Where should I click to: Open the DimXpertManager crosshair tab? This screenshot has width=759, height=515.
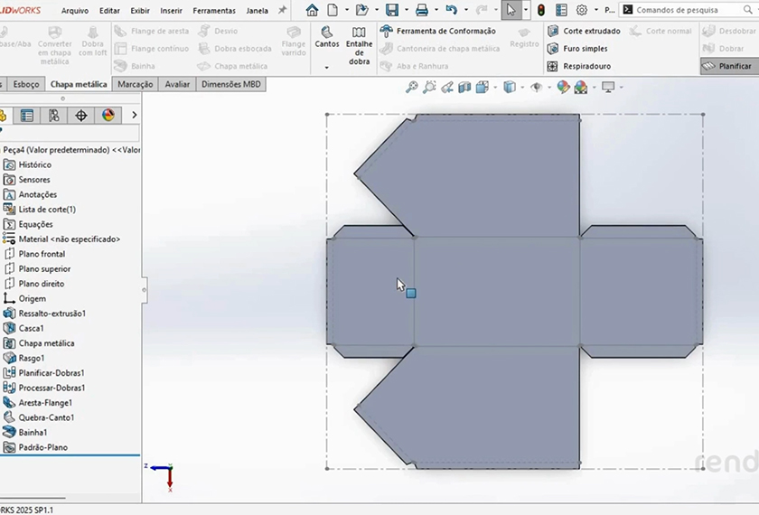coord(81,115)
